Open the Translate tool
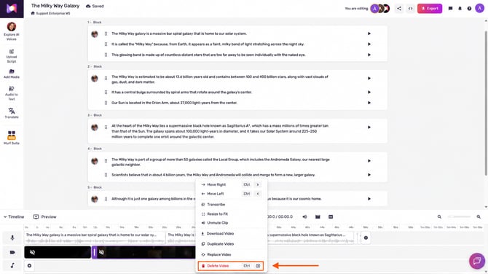The width and height of the screenshot is (488, 274). [x=12, y=114]
